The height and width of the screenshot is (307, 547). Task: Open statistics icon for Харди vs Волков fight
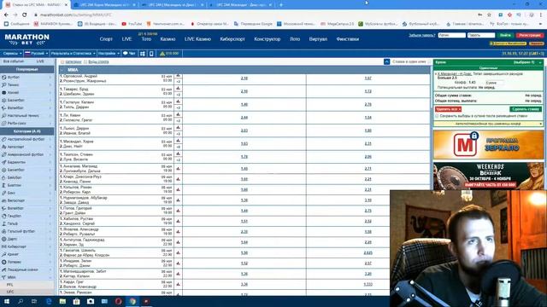[179, 284]
